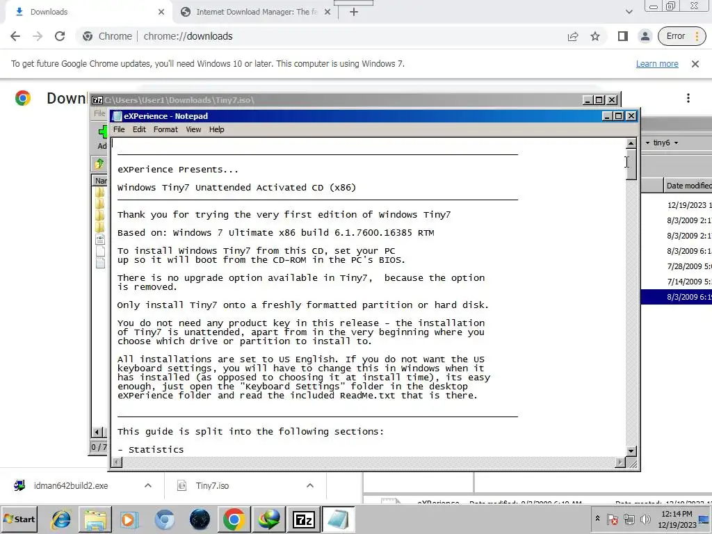Open volume control in tray
This screenshot has width=712, height=534.
[645, 519]
